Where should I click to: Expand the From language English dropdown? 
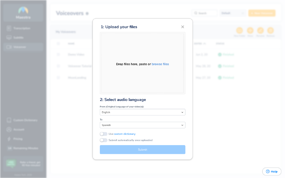tap(142, 112)
